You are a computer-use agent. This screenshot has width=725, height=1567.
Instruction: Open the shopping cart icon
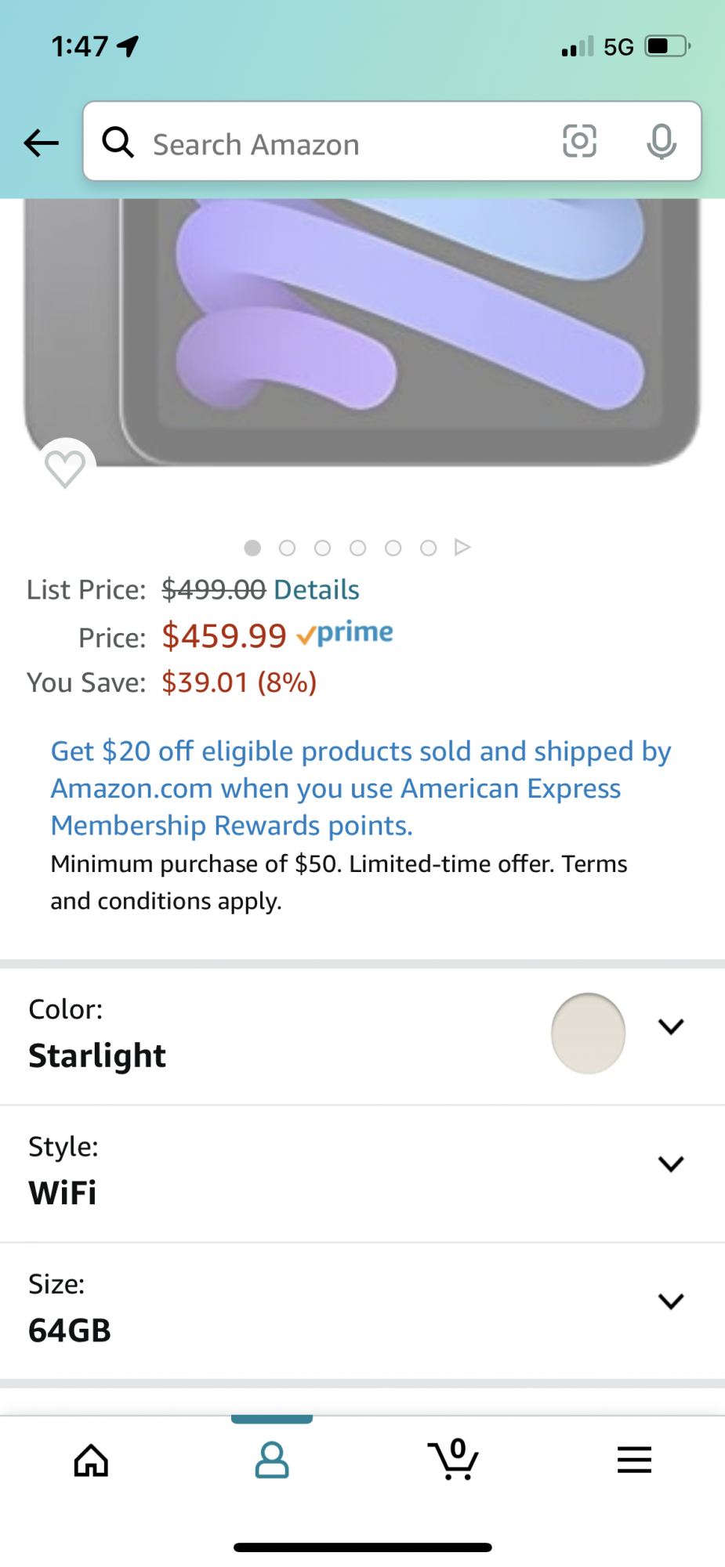[454, 1459]
